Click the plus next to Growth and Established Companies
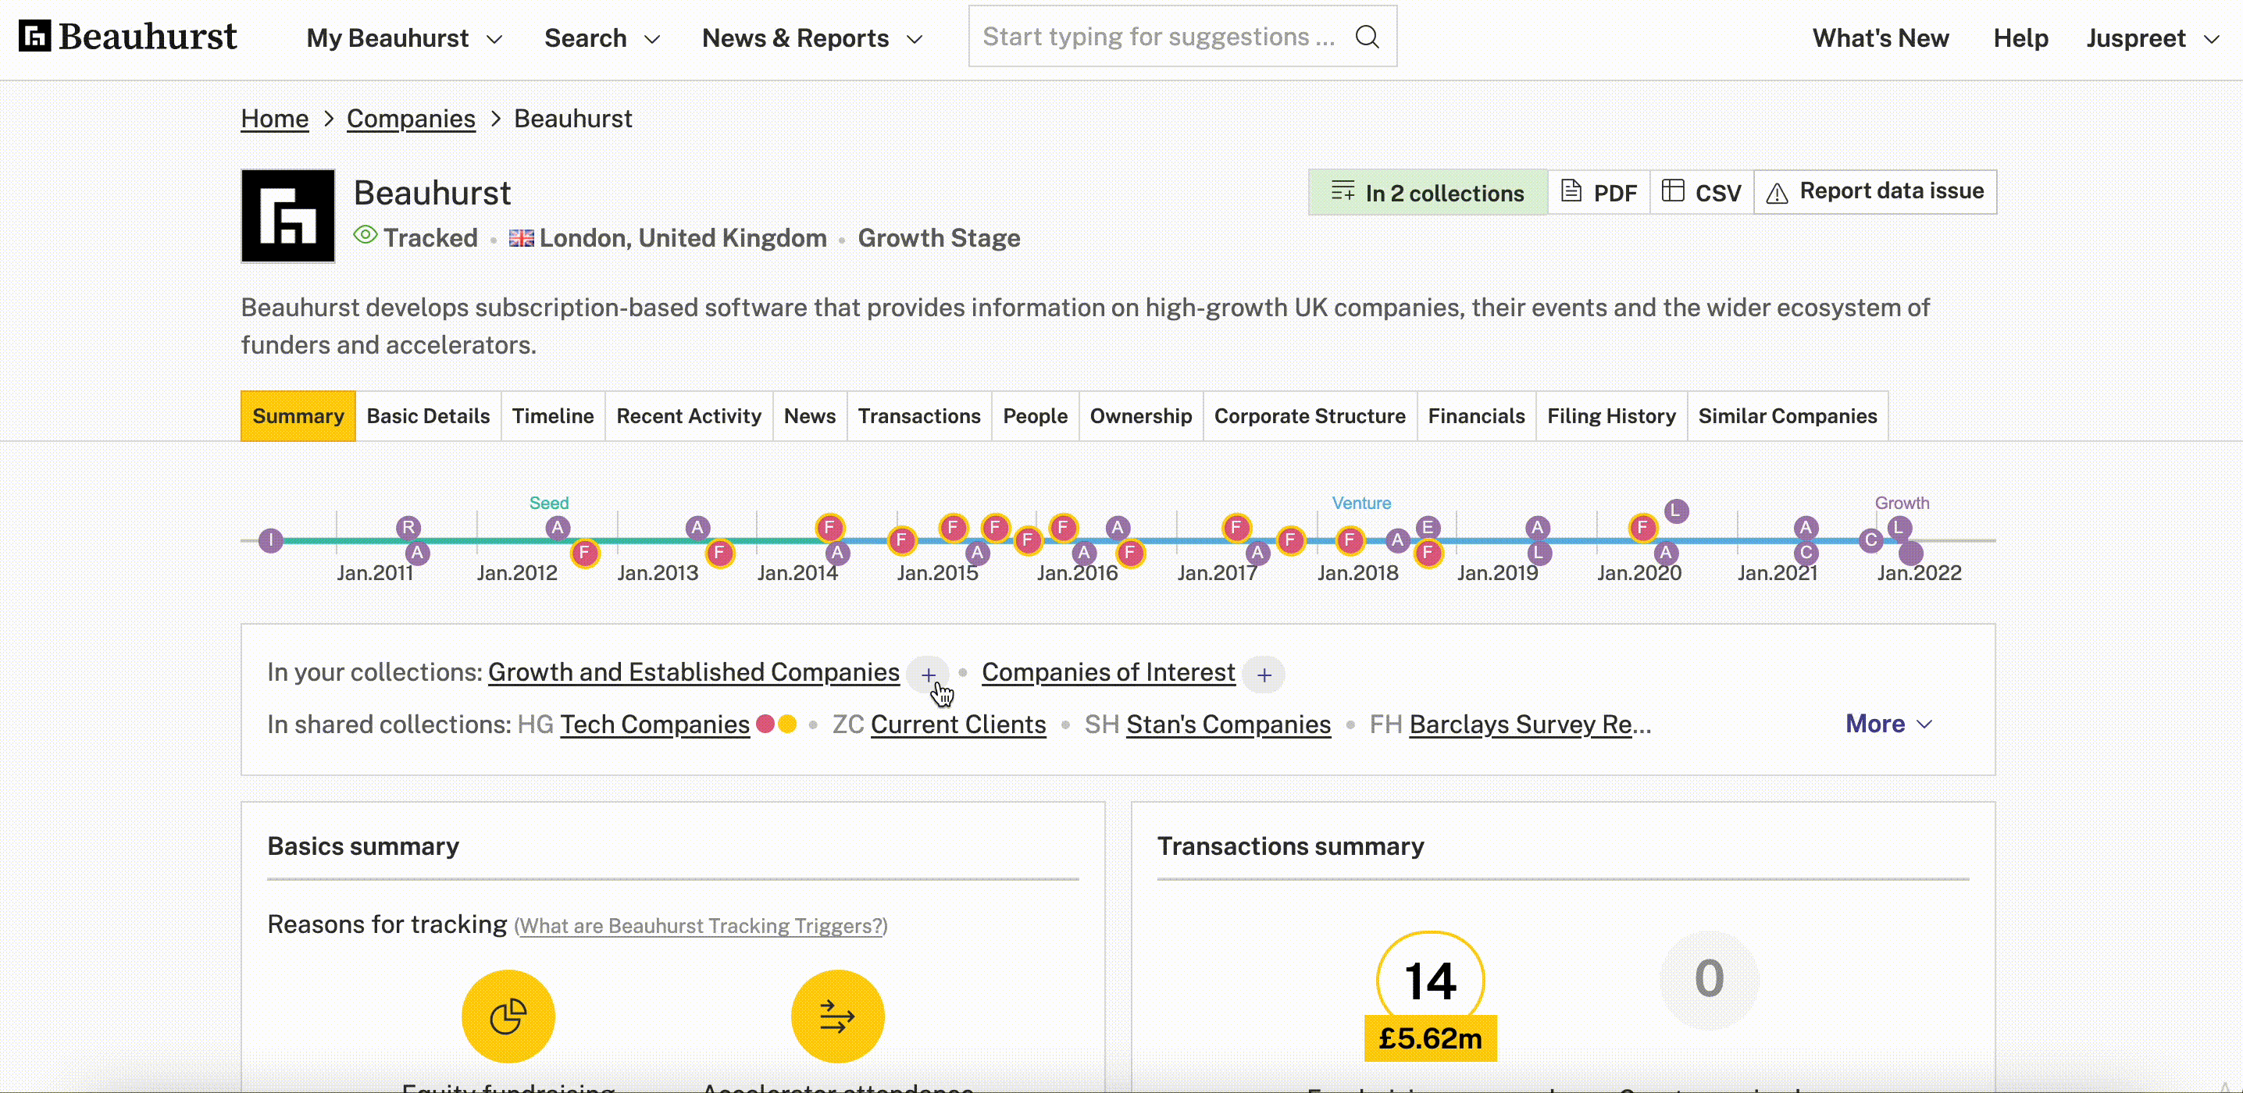Screen dimensions: 2243x1093 click(x=928, y=675)
